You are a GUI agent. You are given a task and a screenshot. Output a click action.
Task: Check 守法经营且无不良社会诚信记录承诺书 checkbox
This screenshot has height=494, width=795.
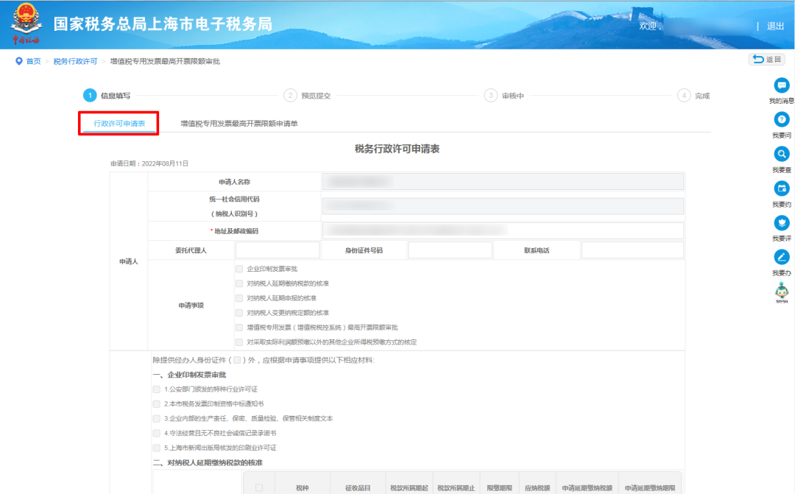pyautogui.click(x=157, y=434)
